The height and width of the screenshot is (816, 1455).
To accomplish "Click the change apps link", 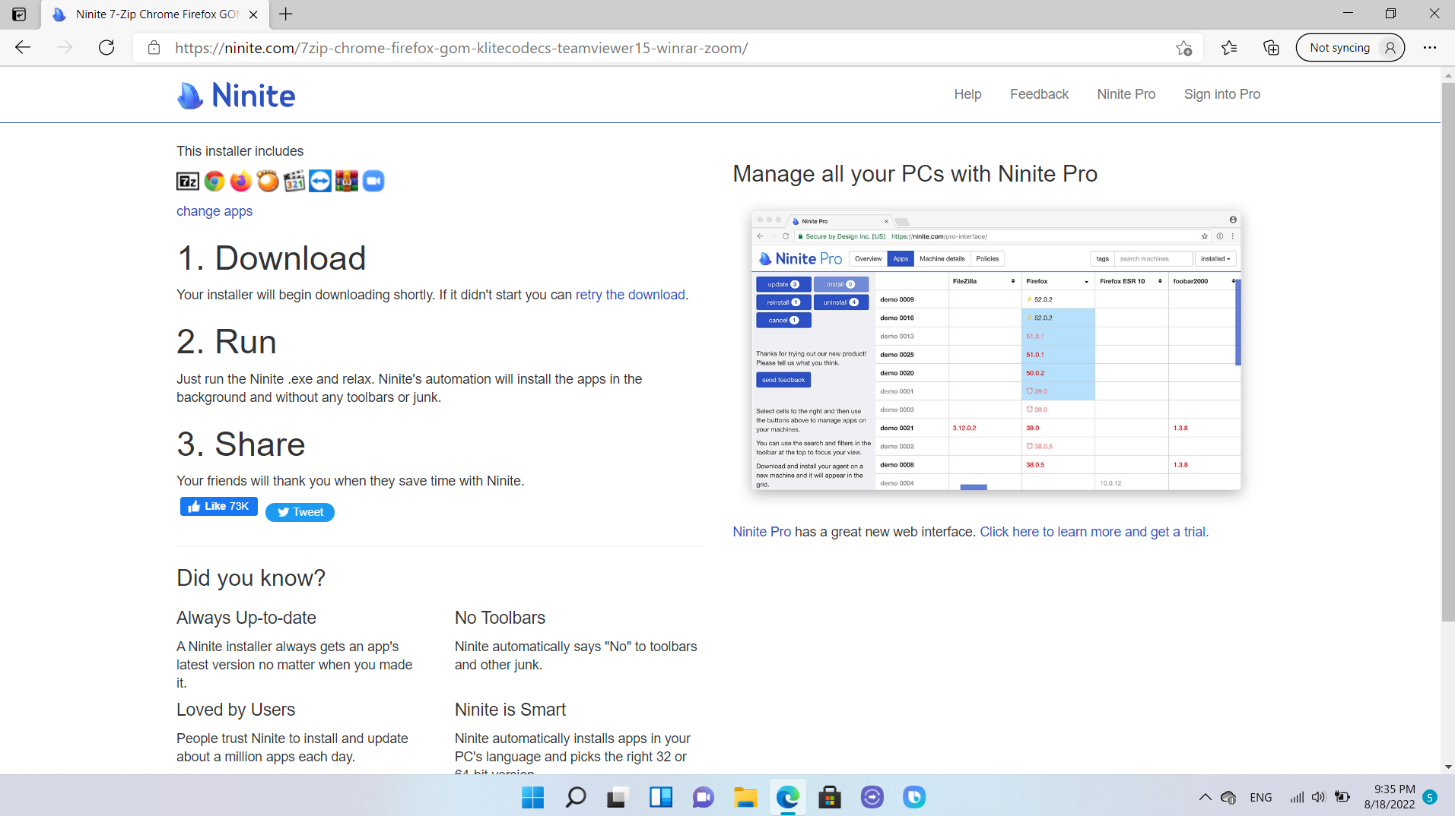I will (214, 211).
